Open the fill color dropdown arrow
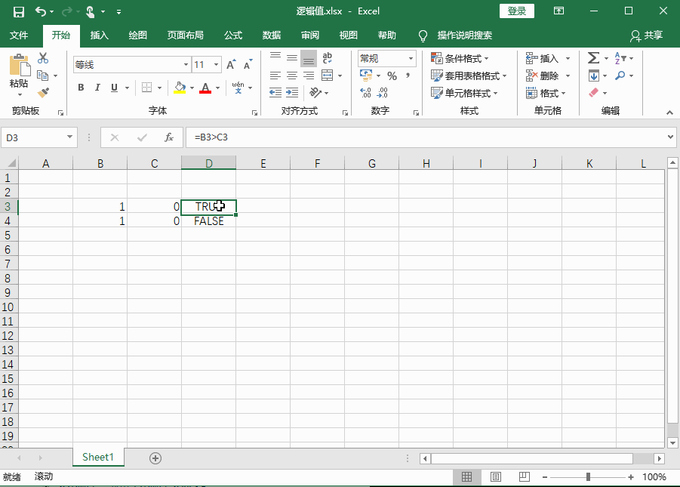The height and width of the screenshot is (487, 680). [190, 88]
